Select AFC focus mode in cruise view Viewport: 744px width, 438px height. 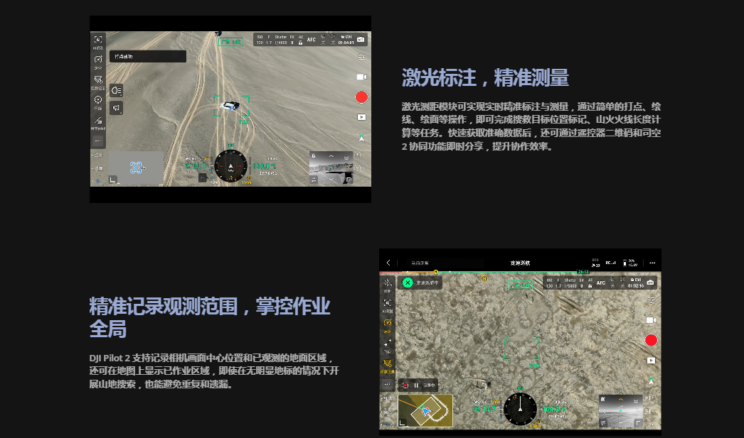pos(601,283)
